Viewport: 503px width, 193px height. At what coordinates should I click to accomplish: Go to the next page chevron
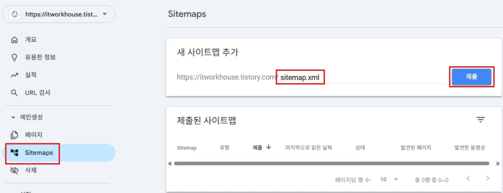[488, 178]
